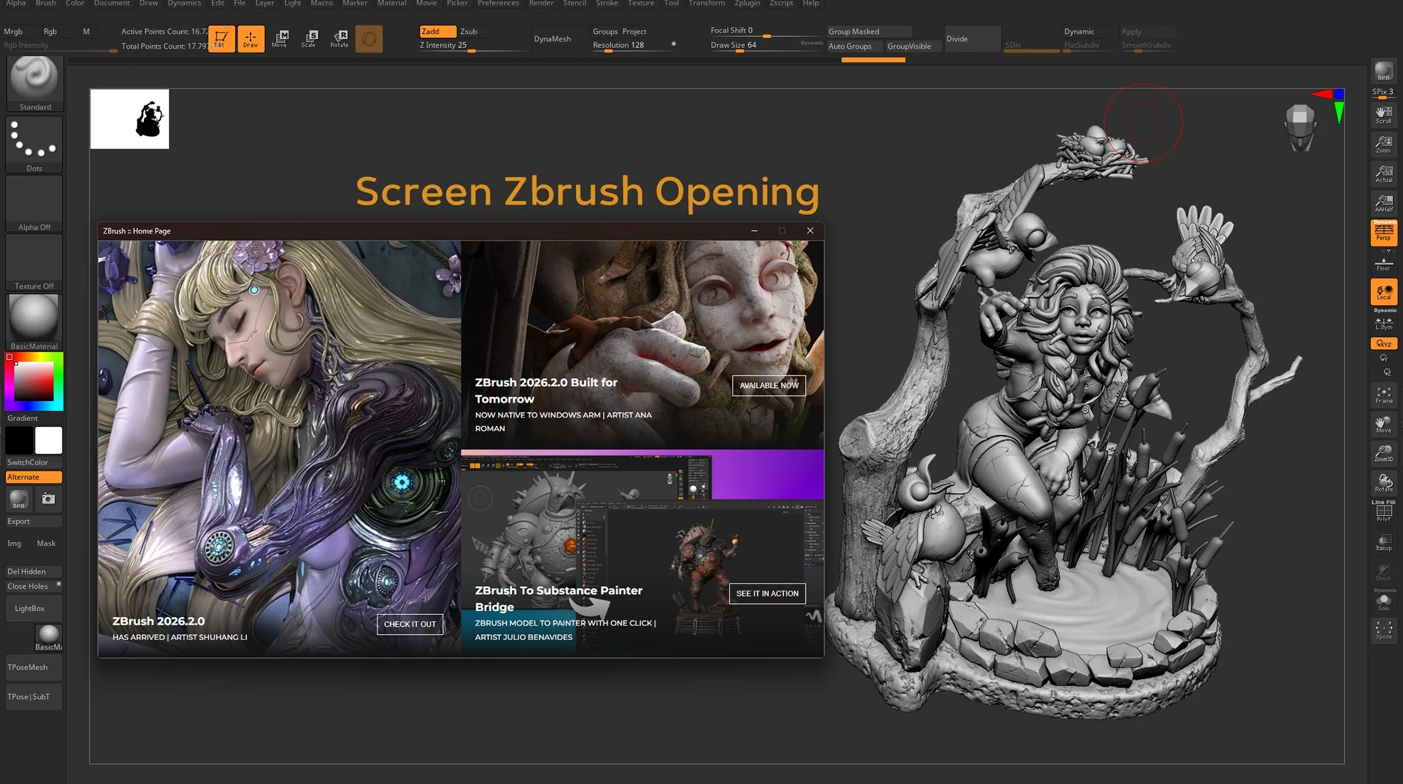Screen dimensions: 1403x784
Task: Switch to Rotate transform mode in top shelf
Action: [x=339, y=39]
